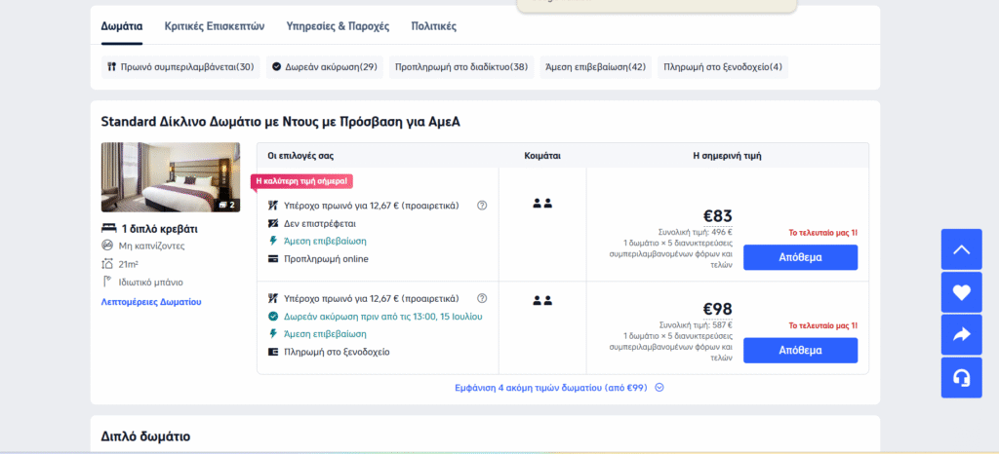Viewport: 999px width, 454px height.
Task: Toggle the 'Πληρωμή στο ξενοδοχείο(4)' filter
Action: pyautogui.click(x=722, y=67)
